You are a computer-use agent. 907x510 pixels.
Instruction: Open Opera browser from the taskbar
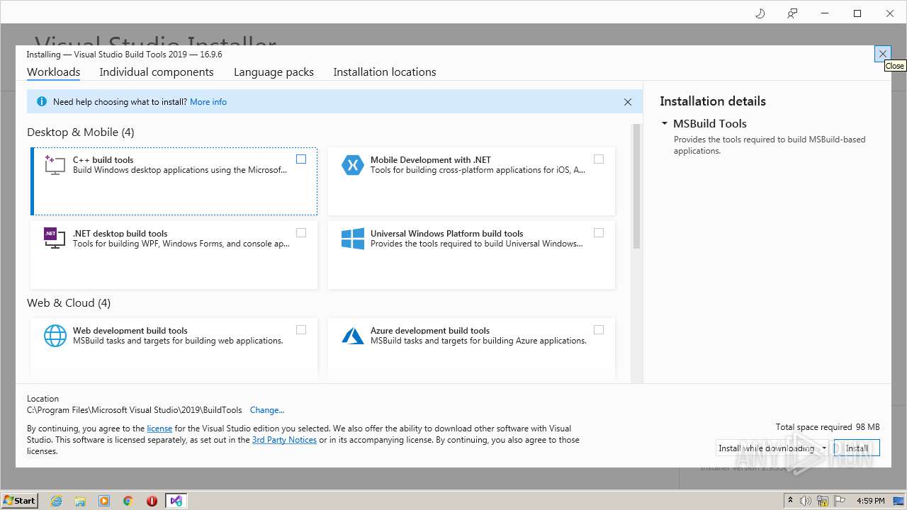[x=152, y=501]
